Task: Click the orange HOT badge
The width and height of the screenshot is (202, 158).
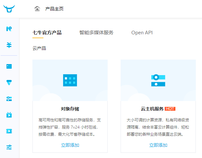Action: (170, 109)
